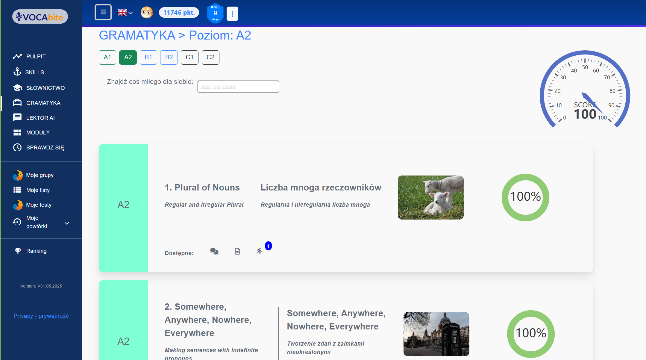Viewport: 646px width, 360px height.
Task: Focus the 'min. trzy znaki' search field
Action: point(238,87)
